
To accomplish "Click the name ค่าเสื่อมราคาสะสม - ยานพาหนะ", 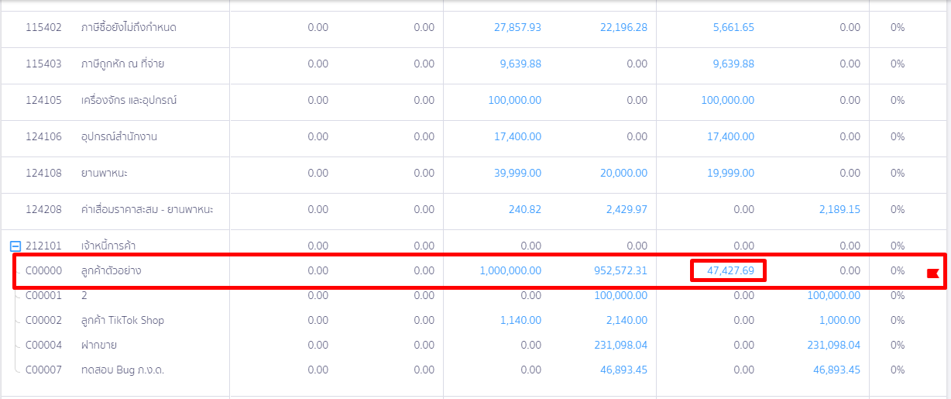I will click(x=147, y=210).
